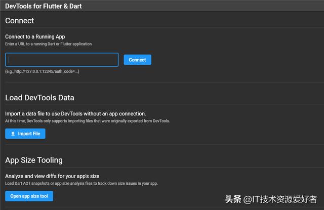Click the 'At this time' export note
This screenshot has height=210, width=324.
[88, 121]
